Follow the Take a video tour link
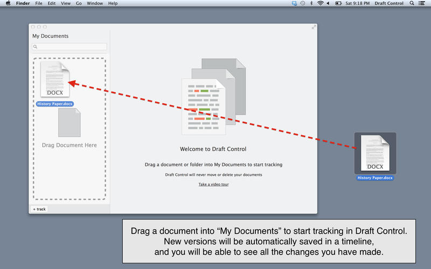Screen dimensions: 431x269 click(x=213, y=185)
